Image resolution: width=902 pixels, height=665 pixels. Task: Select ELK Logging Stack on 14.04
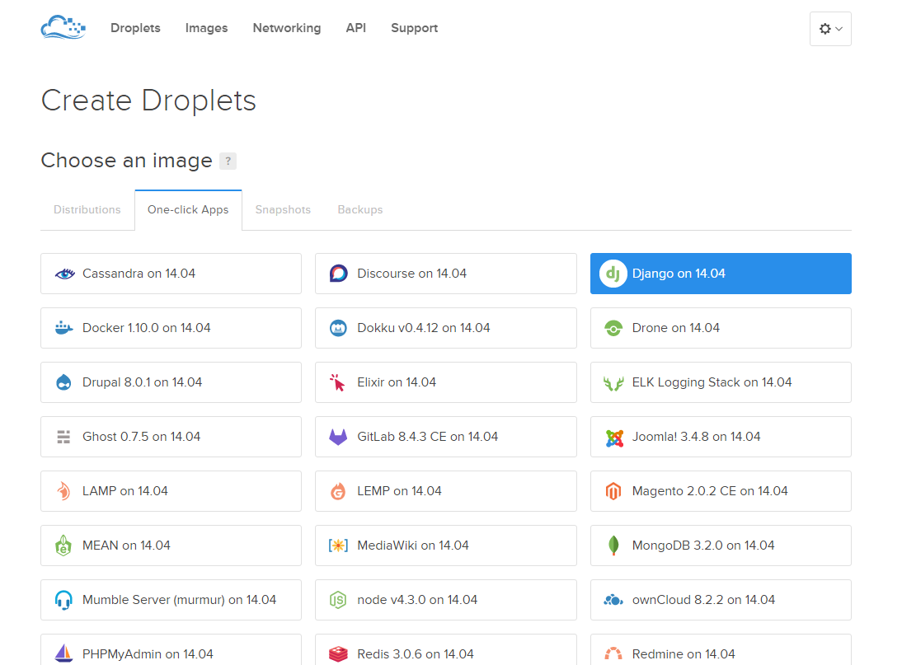[721, 382]
